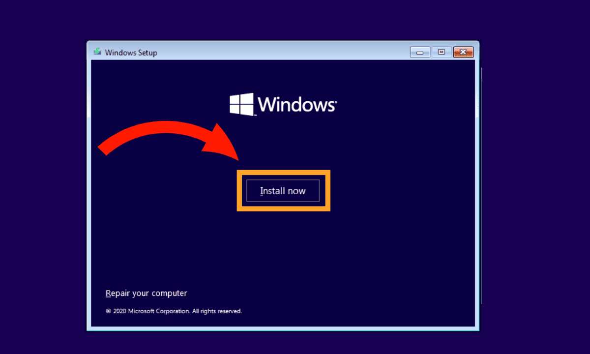The image size is (590, 354).
Task: Click the Install now button
Action: tap(283, 191)
